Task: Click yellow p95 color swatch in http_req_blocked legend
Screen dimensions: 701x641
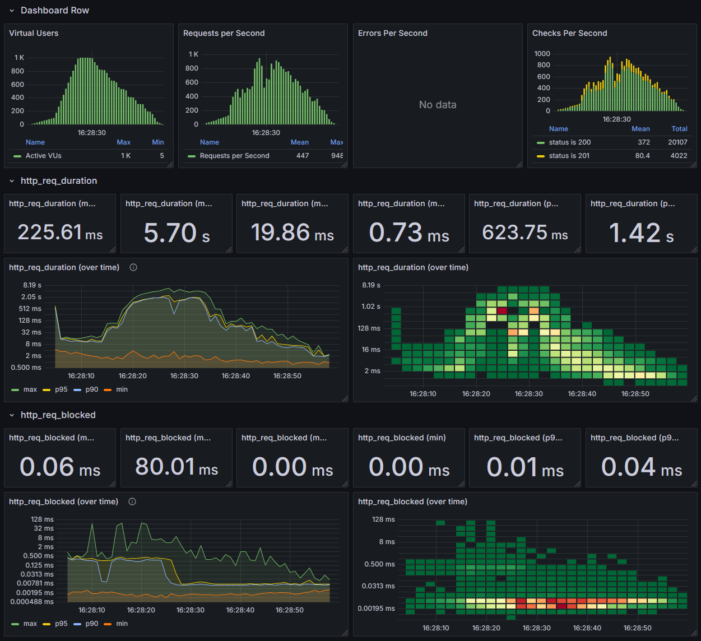Action: point(47,624)
